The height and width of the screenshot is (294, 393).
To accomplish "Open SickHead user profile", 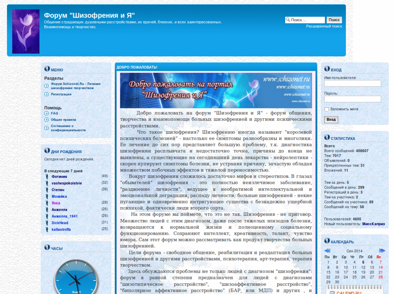I will (59, 223).
